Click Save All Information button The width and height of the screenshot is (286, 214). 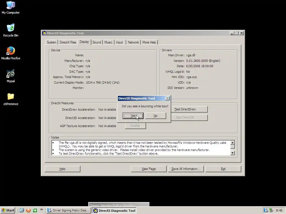point(186,169)
